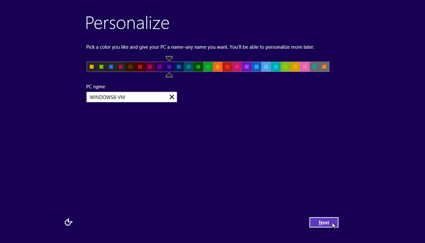This screenshot has width=425, height=243.
Task: Click the 'PC name' label
Action: pos(95,87)
